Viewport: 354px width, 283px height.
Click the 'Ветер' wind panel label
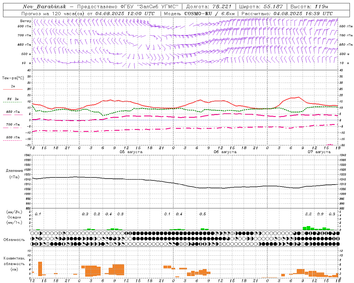[x=25, y=21]
